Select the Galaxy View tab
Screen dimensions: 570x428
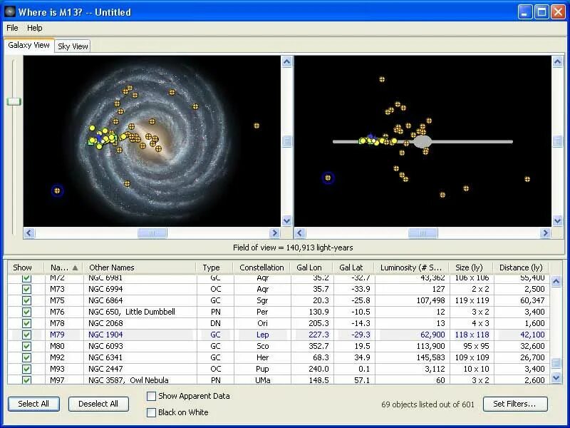28,45
